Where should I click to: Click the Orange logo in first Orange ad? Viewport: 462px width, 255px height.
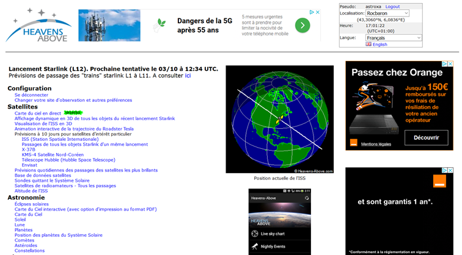354,143
